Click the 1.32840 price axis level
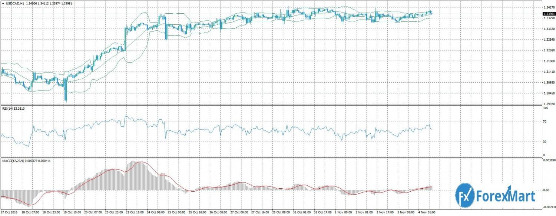556x216 pixels. [x=548, y=40]
